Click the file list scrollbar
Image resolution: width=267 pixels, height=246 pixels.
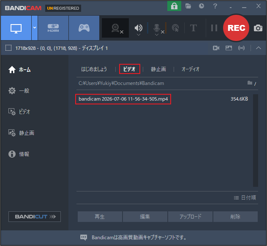click(x=256, y=141)
